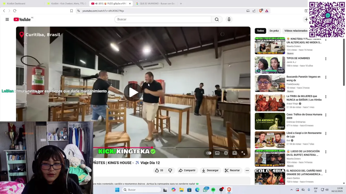
Task: Open Wawita Dotero channel under KINGTEKA Y FUZO
Action: coord(294,46)
